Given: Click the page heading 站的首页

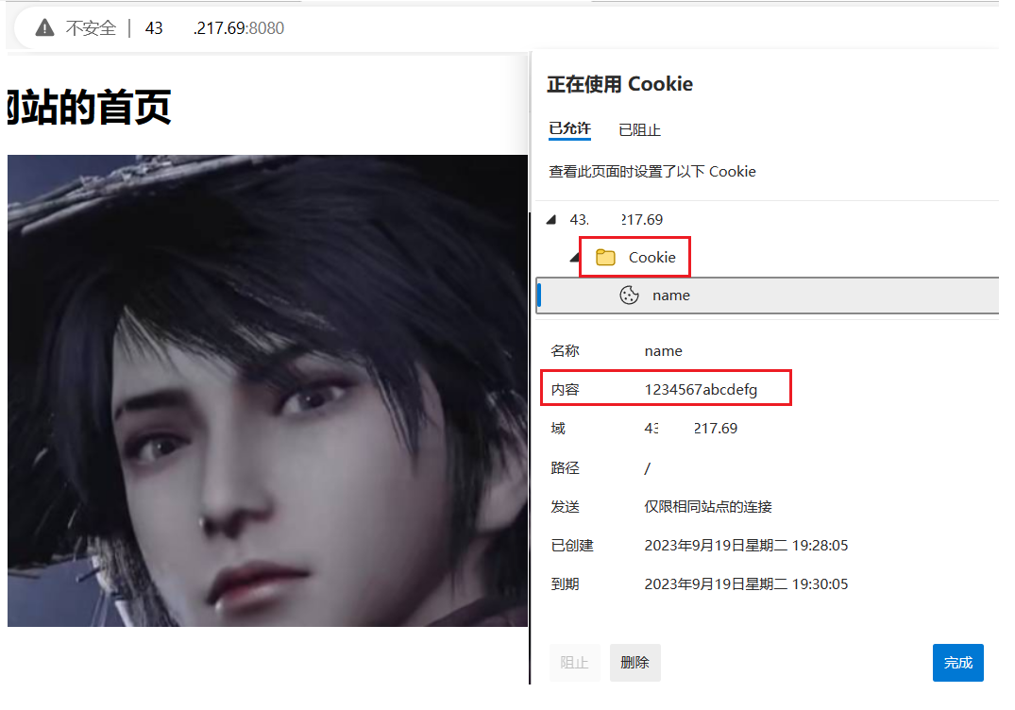Looking at the screenshot, I should pyautogui.click(x=90, y=107).
